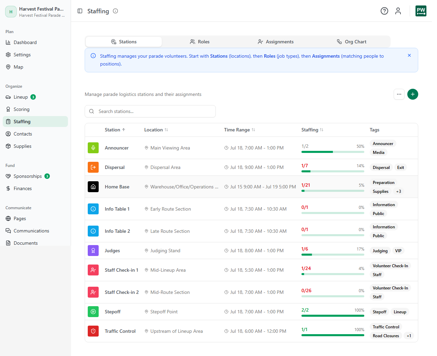Focus the Search stations field
Screen dimensions: 437x356
[x=150, y=111]
